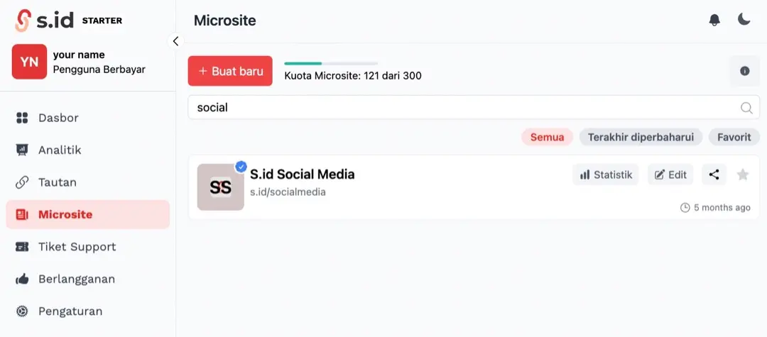Go to Dasbor in sidebar
This screenshot has height=337, width=767.
[x=58, y=118]
